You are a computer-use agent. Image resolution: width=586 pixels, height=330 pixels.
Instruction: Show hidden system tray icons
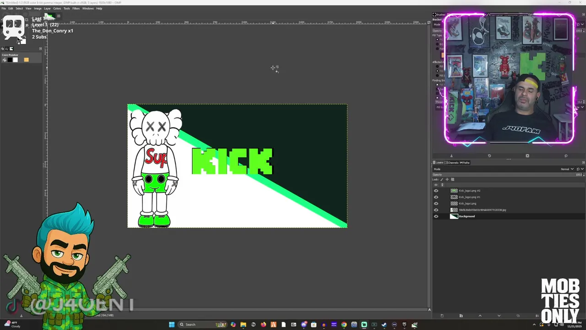point(534,324)
